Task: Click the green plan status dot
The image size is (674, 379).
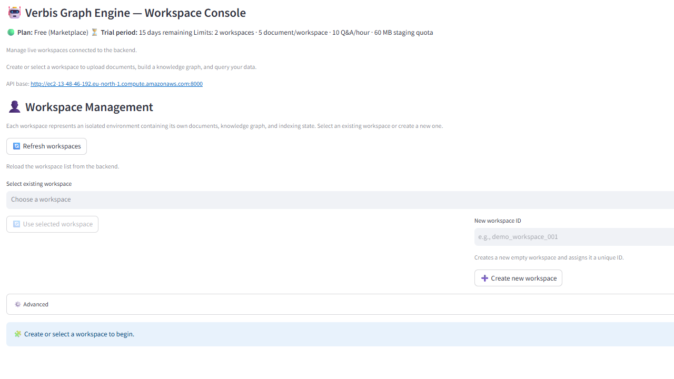Action: pyautogui.click(x=11, y=32)
